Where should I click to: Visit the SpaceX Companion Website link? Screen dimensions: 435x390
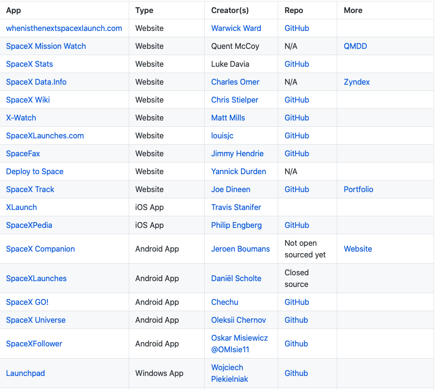click(x=358, y=249)
